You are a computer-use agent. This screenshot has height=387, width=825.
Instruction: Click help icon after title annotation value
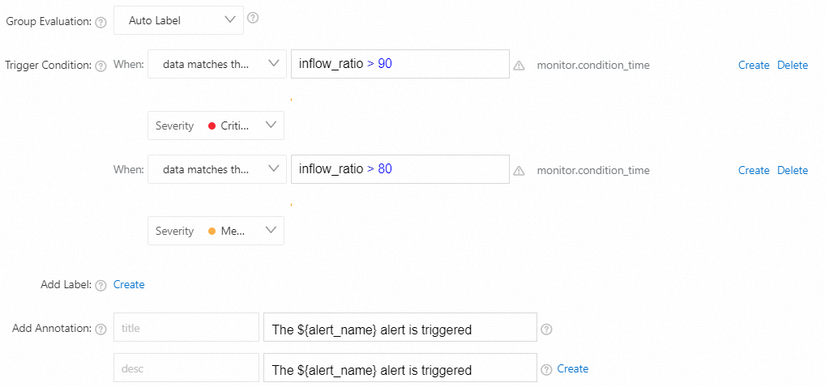[546, 330]
